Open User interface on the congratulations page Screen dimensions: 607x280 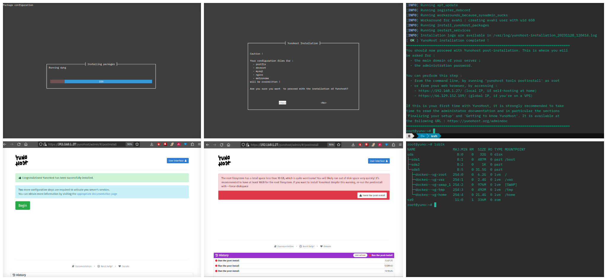pos(178,161)
